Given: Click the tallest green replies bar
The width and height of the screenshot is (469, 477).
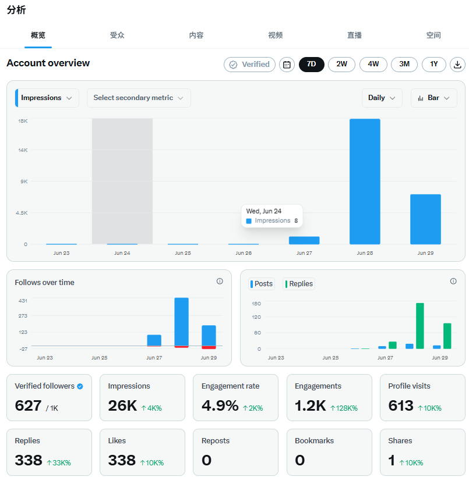Looking at the screenshot, I should point(420,326).
